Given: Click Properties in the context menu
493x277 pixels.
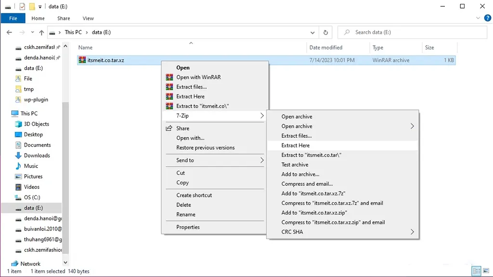Looking at the screenshot, I should [188, 227].
